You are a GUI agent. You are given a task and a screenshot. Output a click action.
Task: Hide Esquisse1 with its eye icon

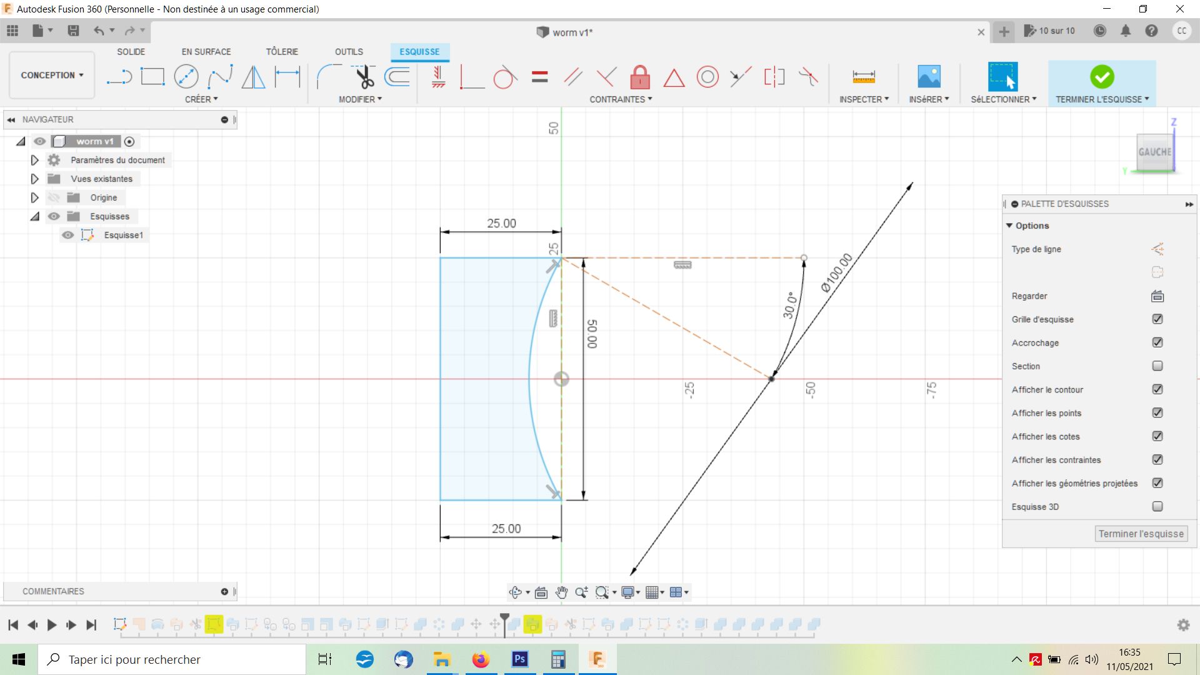pyautogui.click(x=68, y=235)
